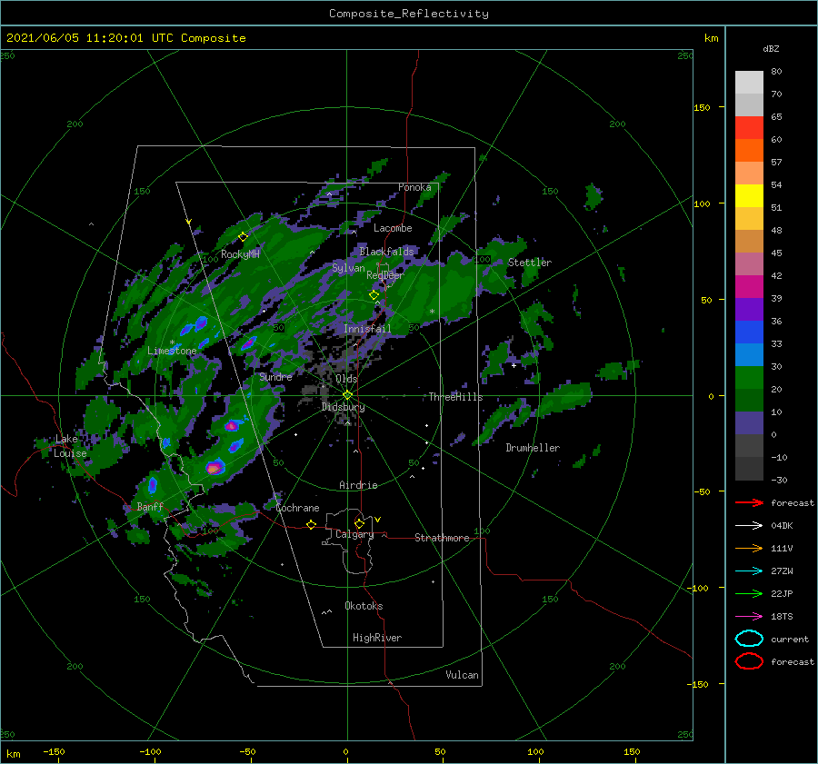The width and height of the screenshot is (818, 764).
Task: Click the magenta 18TS arrow icon
Action: (x=749, y=617)
